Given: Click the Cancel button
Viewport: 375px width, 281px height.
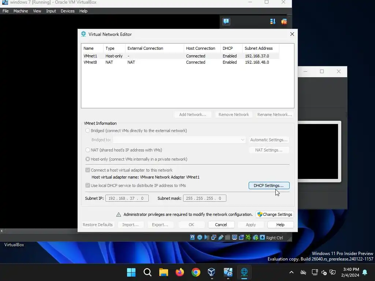Looking at the screenshot, I should tap(221, 225).
